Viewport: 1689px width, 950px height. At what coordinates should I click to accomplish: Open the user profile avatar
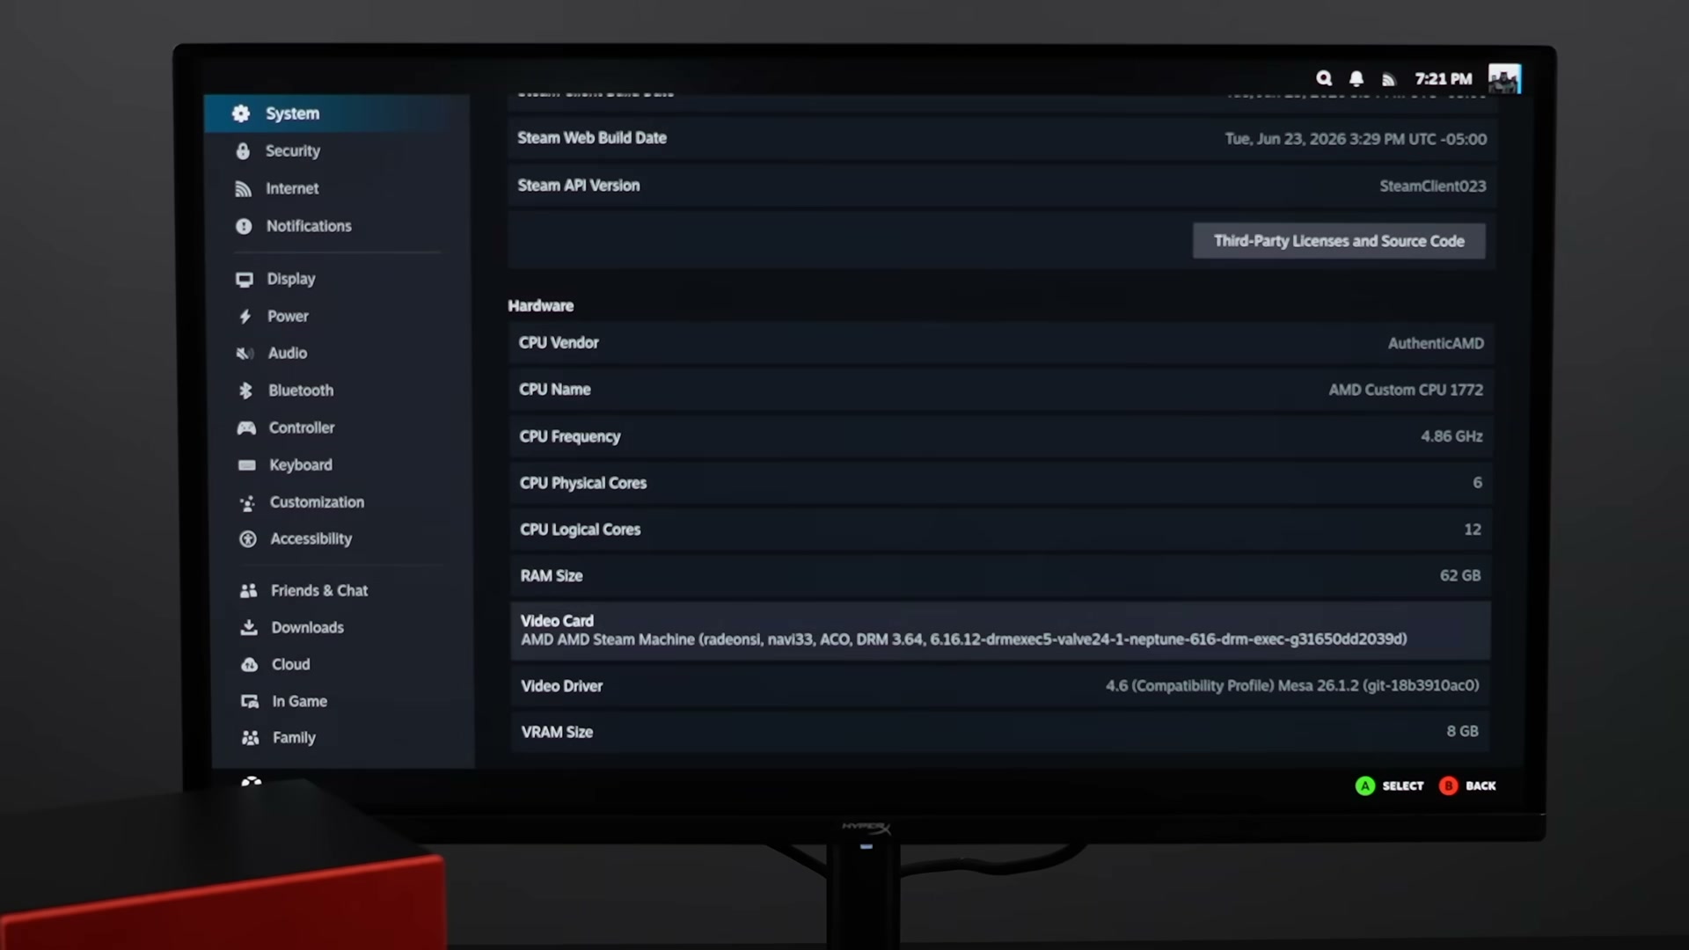click(1504, 79)
